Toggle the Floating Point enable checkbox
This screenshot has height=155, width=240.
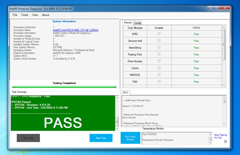tap(159, 55)
